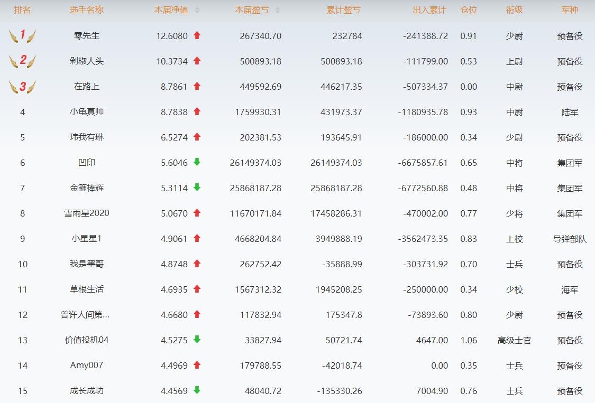595x403 pixels.
Task: Open player 零先生 profile
Action: [87, 36]
